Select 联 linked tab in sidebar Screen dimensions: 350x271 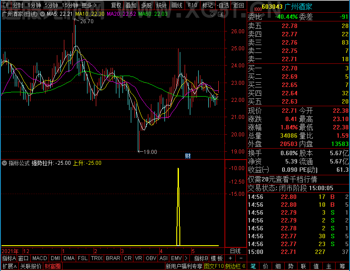[303, 266]
